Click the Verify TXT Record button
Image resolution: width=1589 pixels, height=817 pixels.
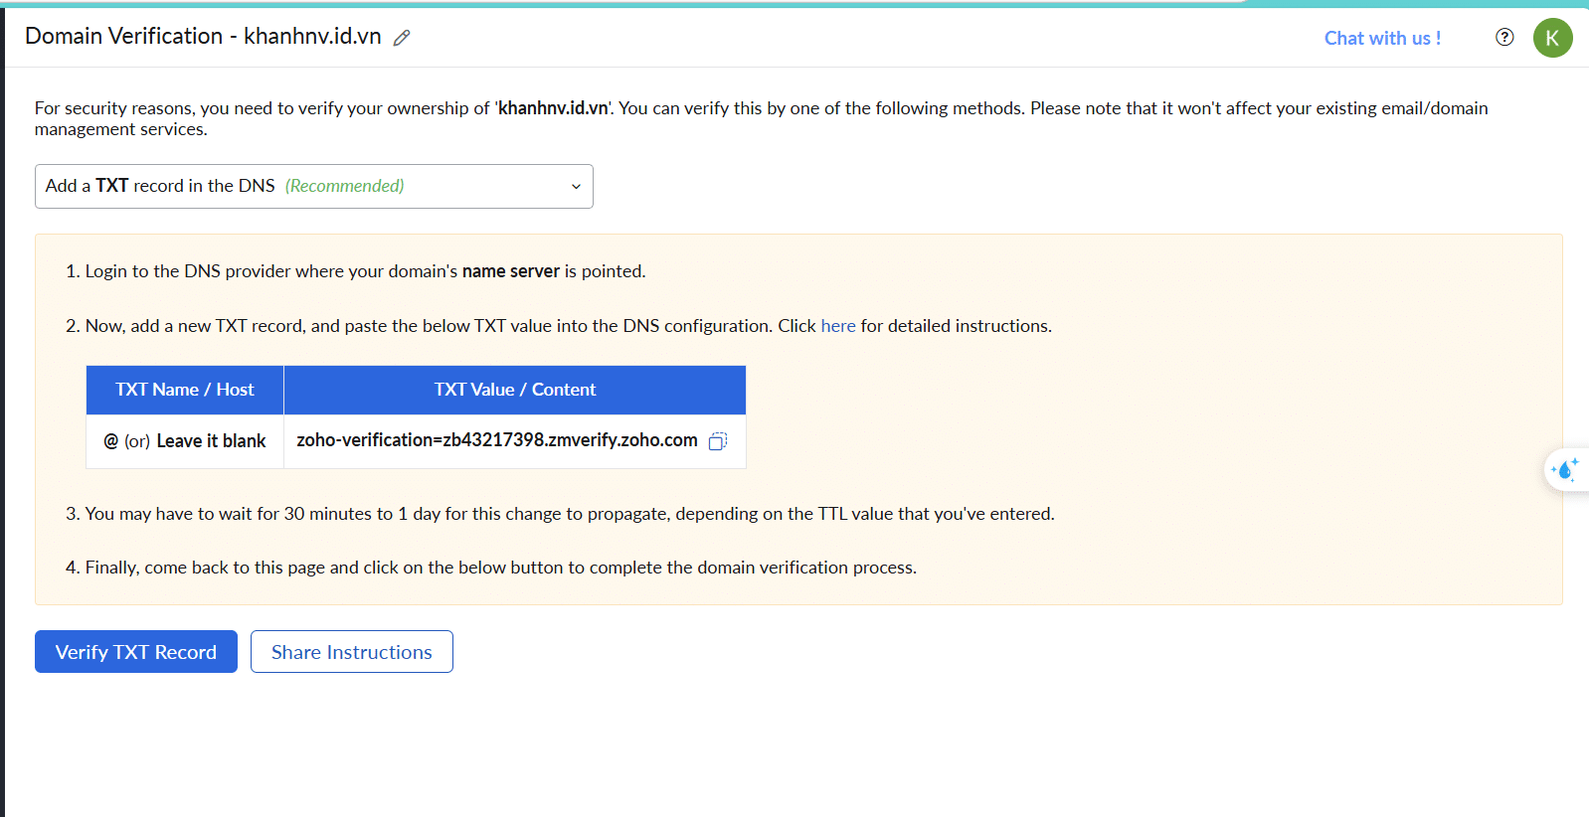pos(136,652)
